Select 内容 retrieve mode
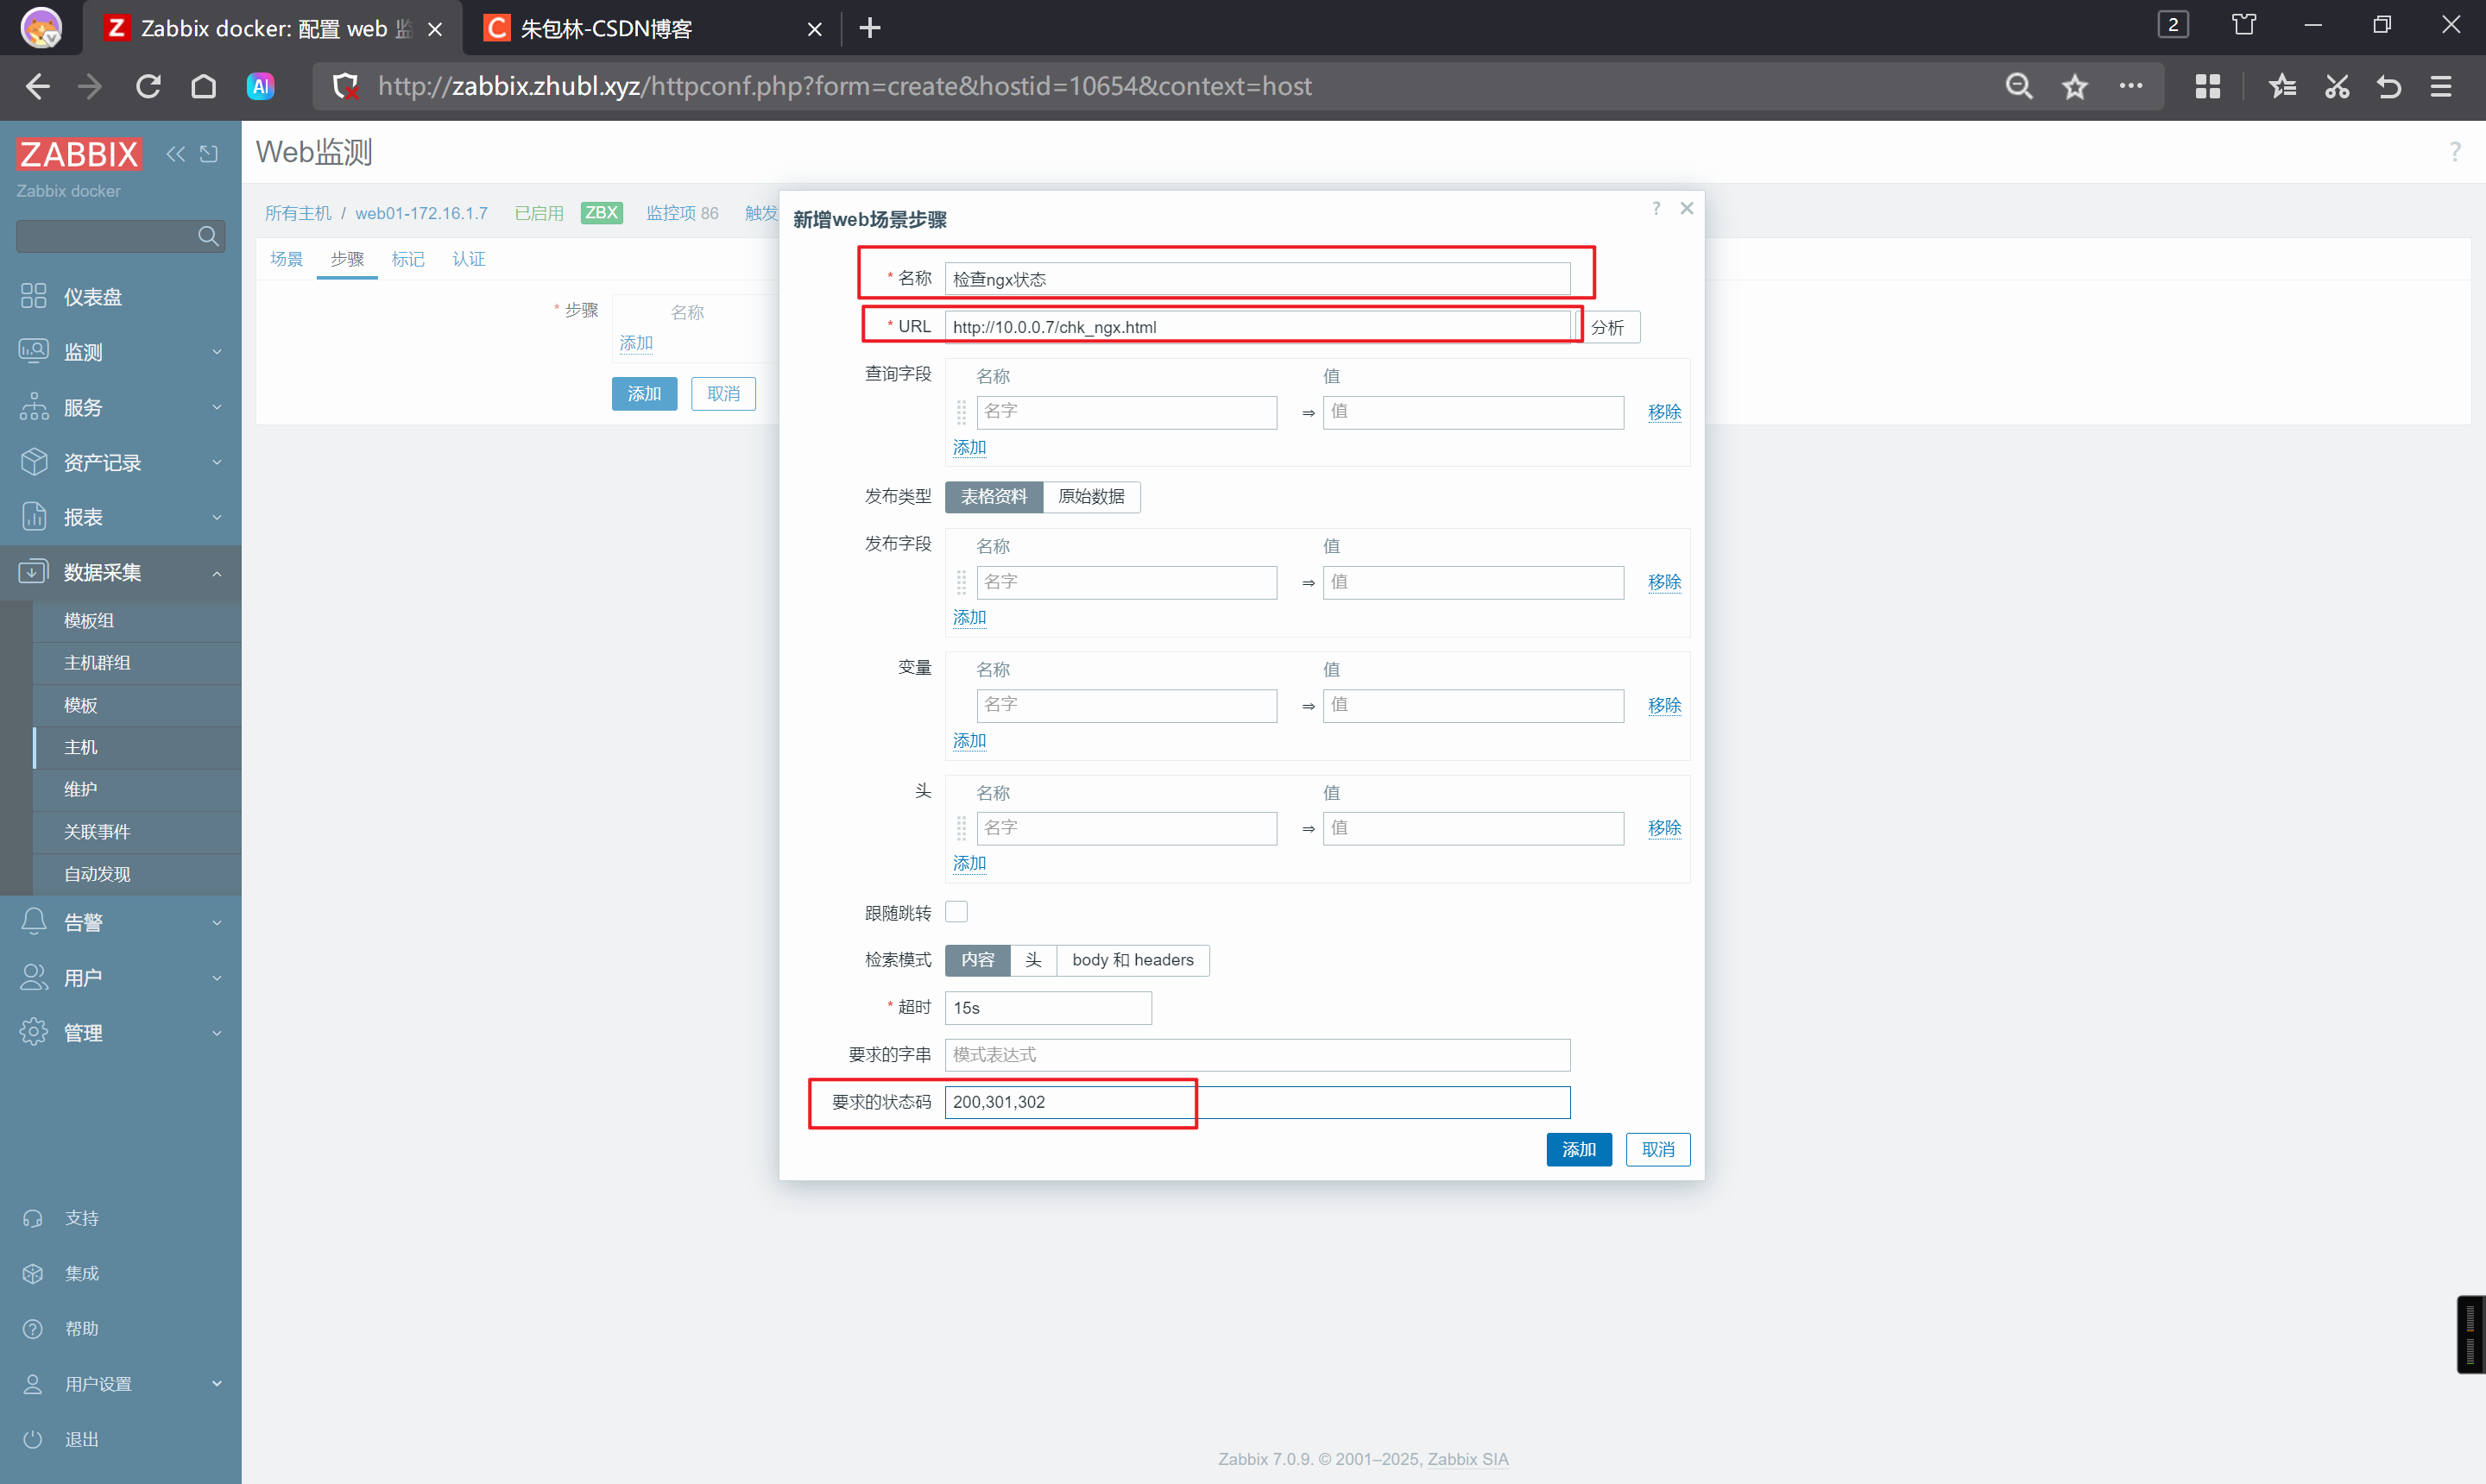The width and height of the screenshot is (2486, 1484). [977, 960]
